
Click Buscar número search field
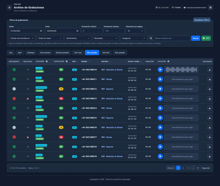[x=172, y=38]
